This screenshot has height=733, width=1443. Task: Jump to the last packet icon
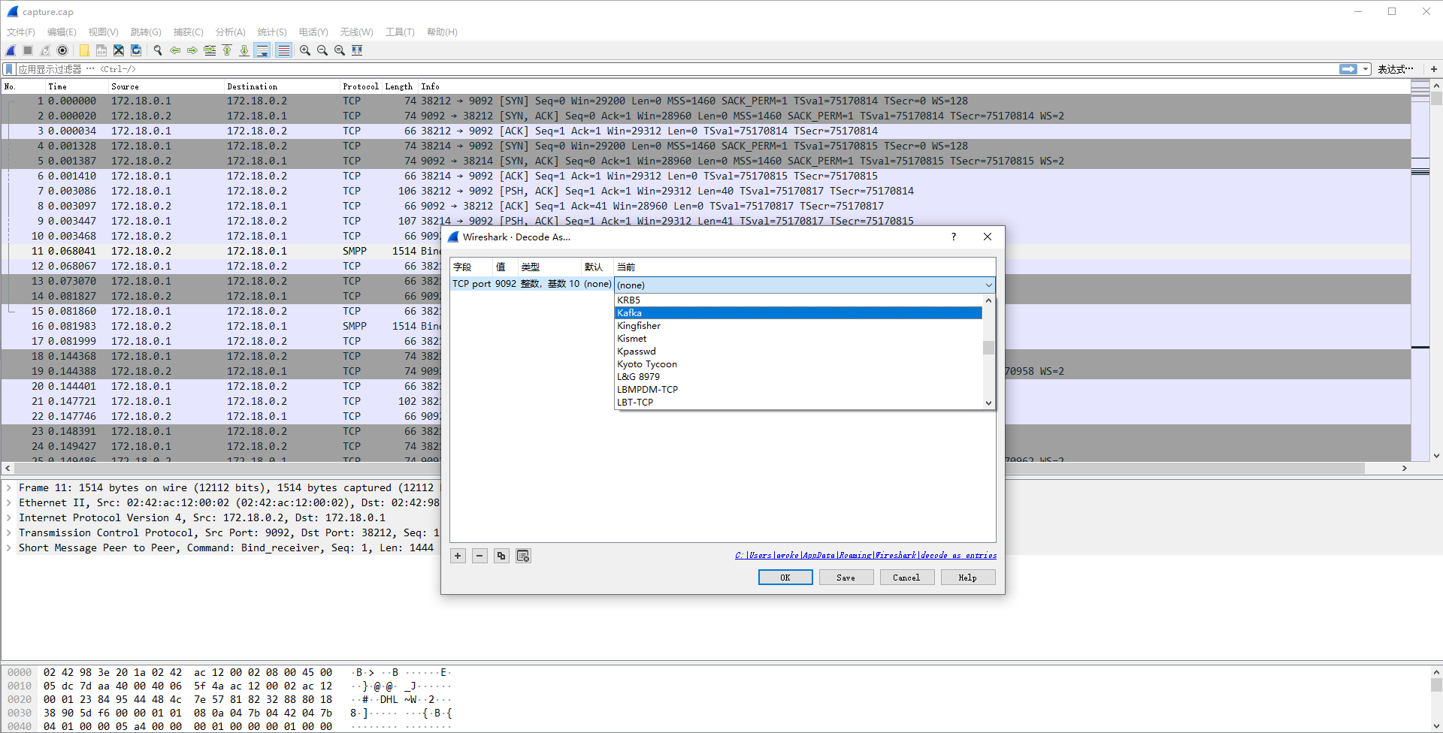coord(244,50)
